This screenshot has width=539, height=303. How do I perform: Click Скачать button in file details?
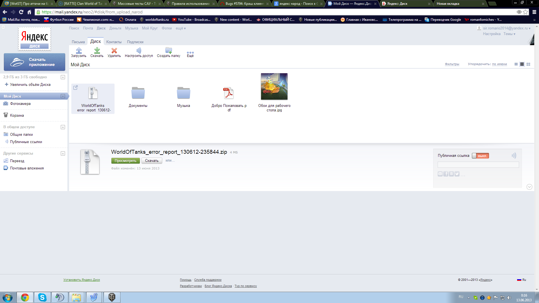[x=152, y=161]
